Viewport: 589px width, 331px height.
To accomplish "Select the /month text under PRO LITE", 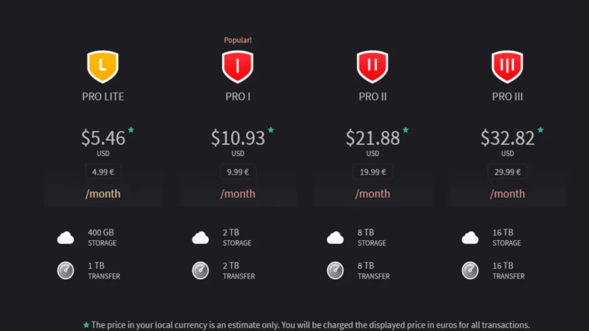I will (103, 194).
